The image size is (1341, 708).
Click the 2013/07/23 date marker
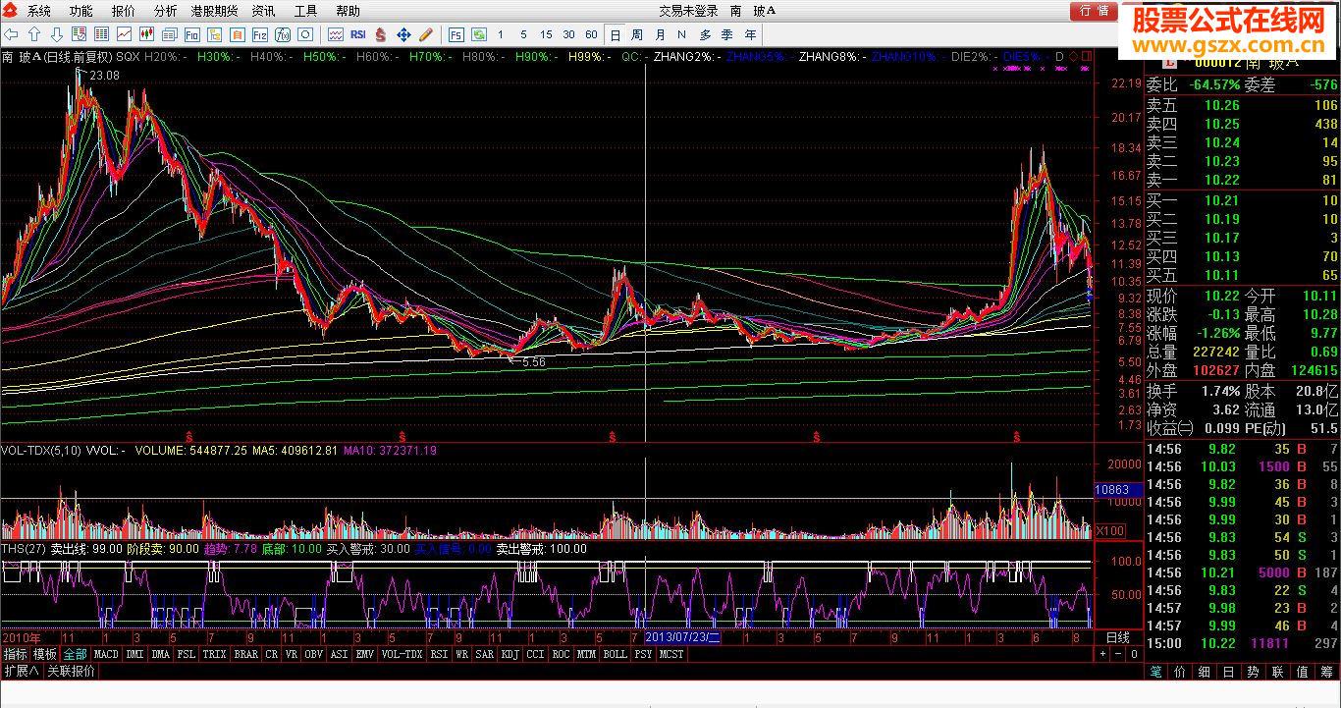pyautogui.click(x=683, y=637)
